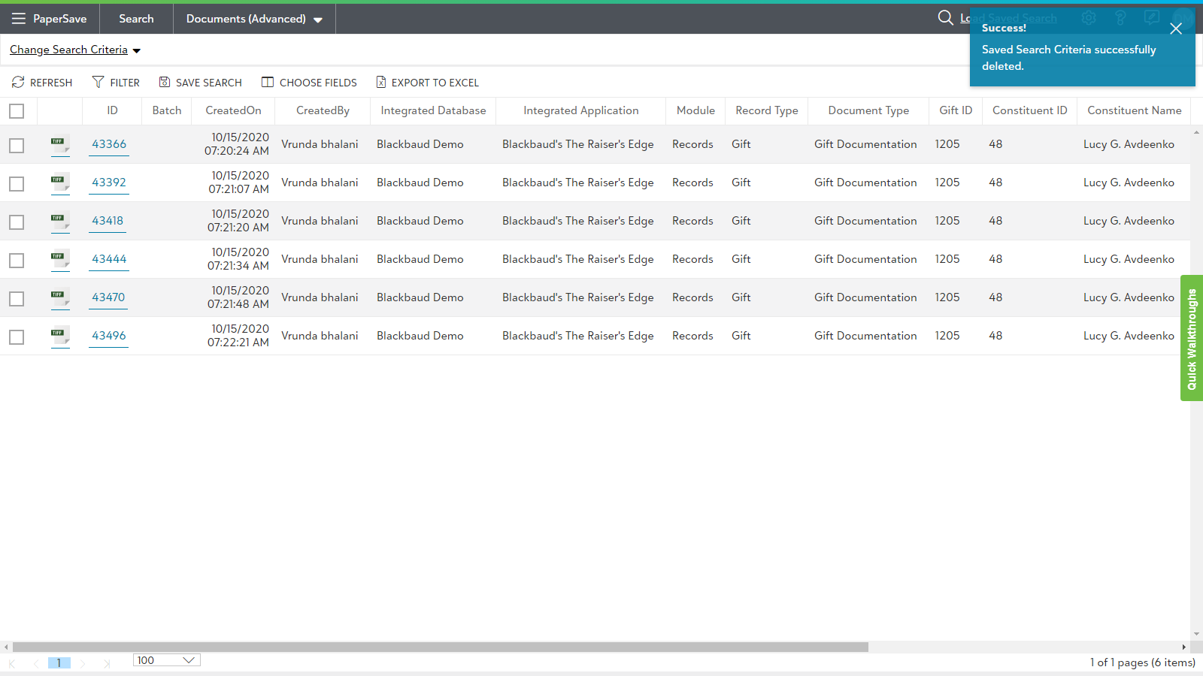Click the Save Search disk icon
This screenshot has width=1203, height=676.
coord(165,83)
